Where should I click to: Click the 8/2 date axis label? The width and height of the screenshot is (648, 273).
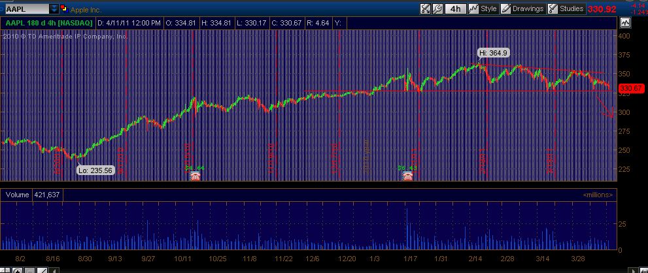click(x=20, y=259)
